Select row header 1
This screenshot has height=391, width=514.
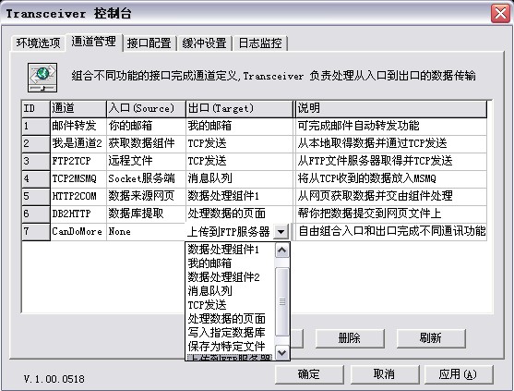pos(36,127)
